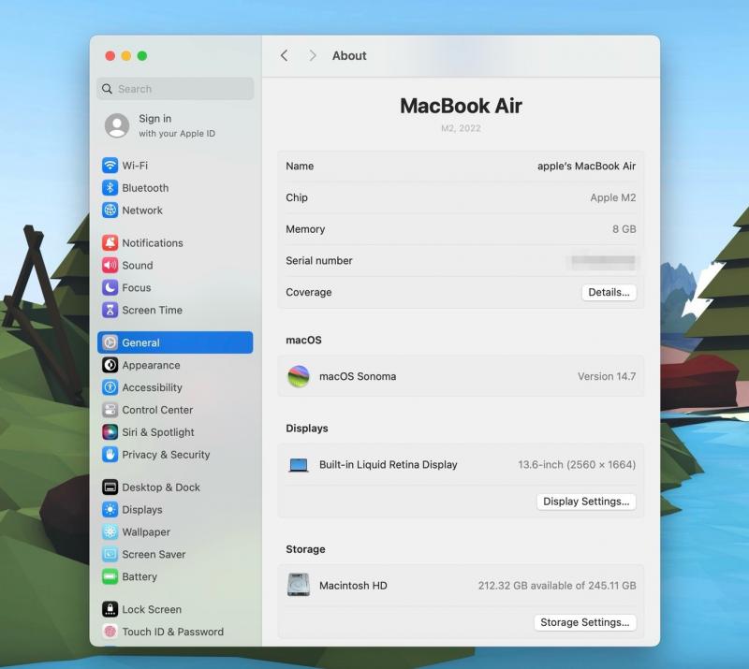Screen dimensions: 749x669
Task: Click the Wallpaper flower icon
Action: [x=110, y=532]
